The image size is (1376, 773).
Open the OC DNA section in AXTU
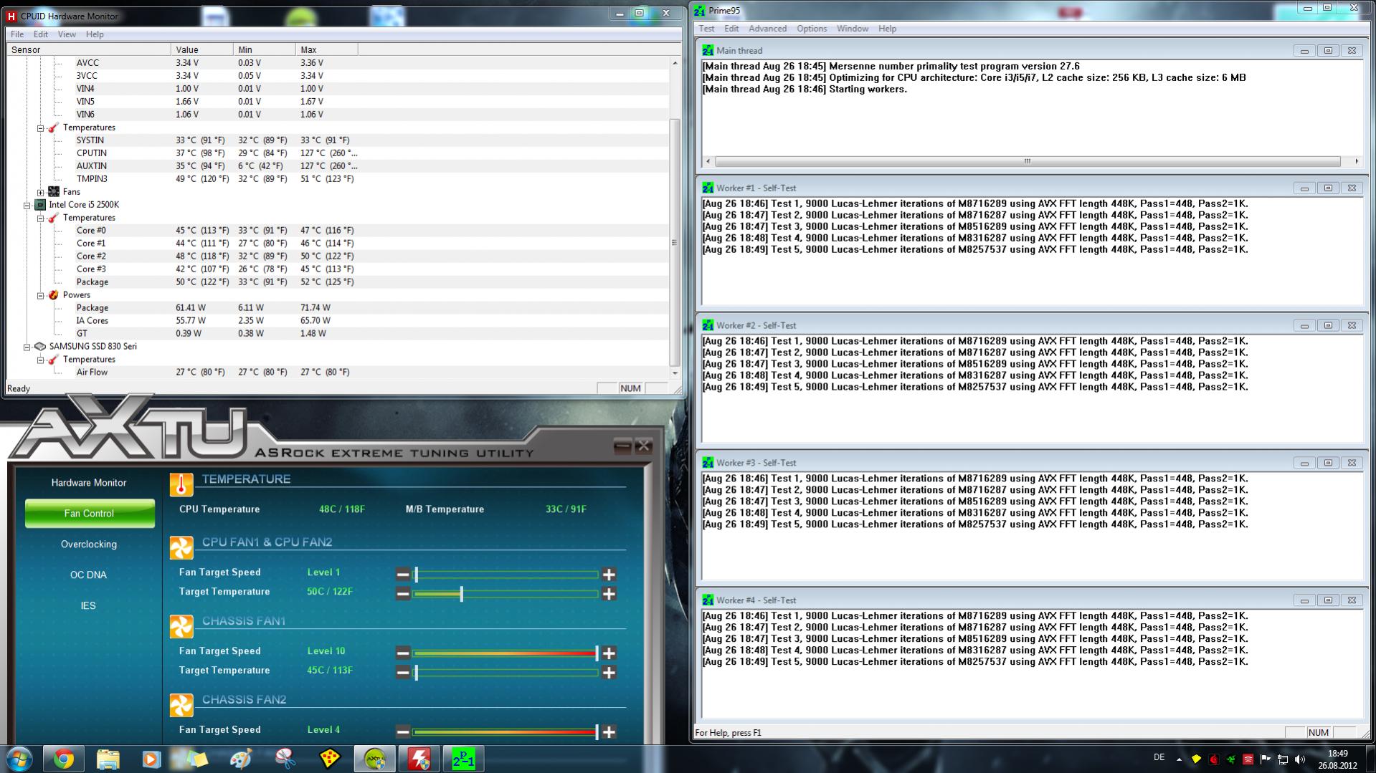click(89, 575)
